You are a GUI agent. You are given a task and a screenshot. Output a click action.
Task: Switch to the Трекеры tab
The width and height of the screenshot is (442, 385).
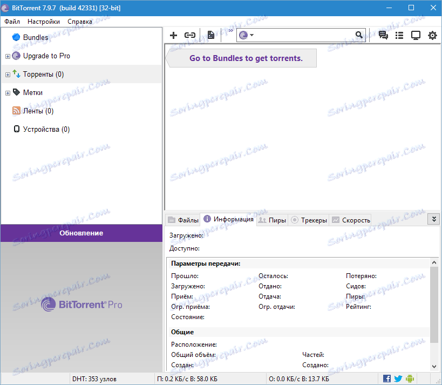[309, 220]
